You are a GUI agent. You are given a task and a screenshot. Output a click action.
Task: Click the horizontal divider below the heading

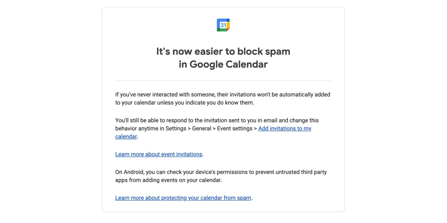(223, 81)
